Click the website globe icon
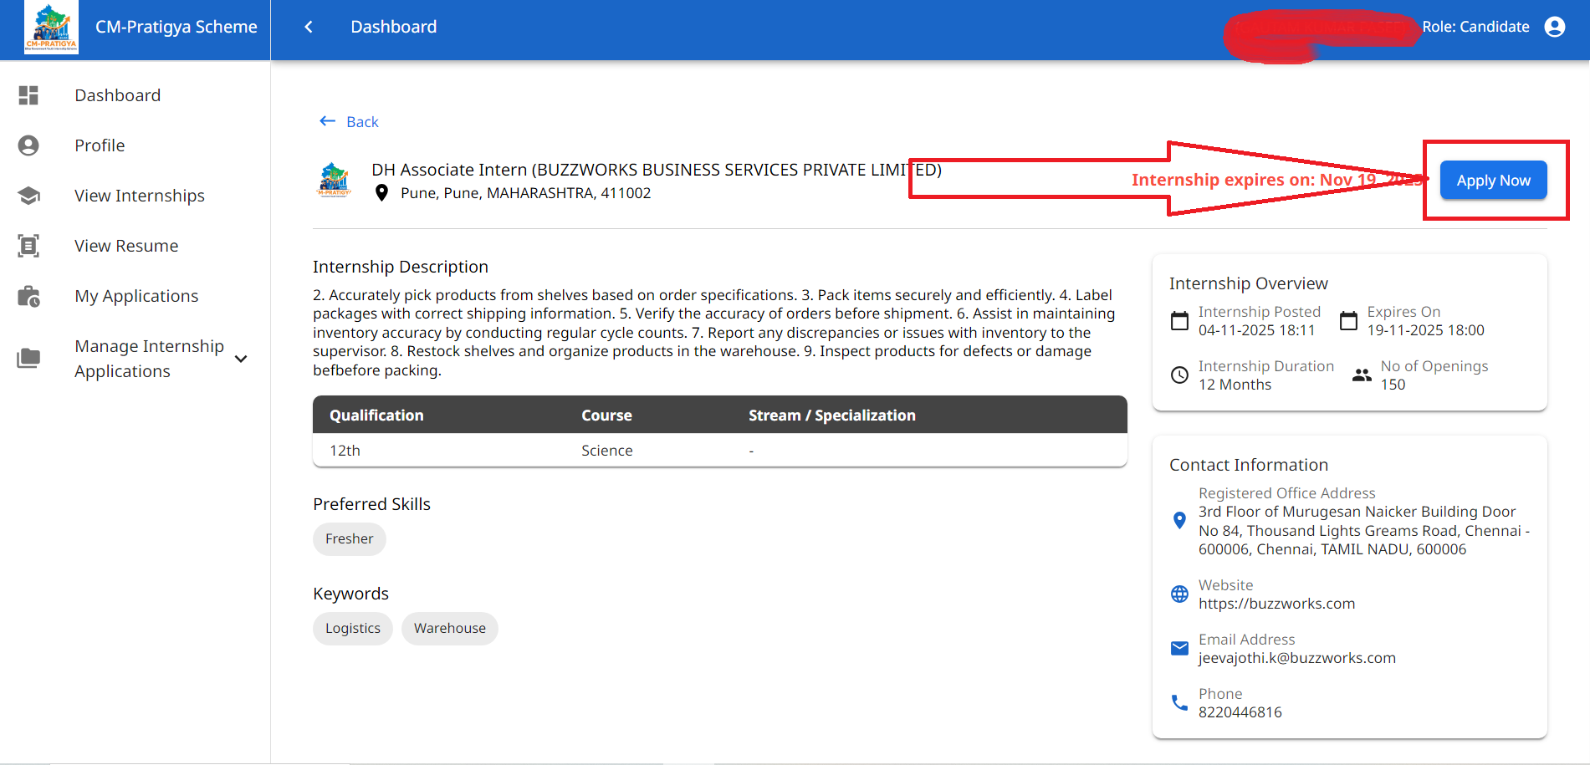The height and width of the screenshot is (765, 1590). [x=1179, y=594]
